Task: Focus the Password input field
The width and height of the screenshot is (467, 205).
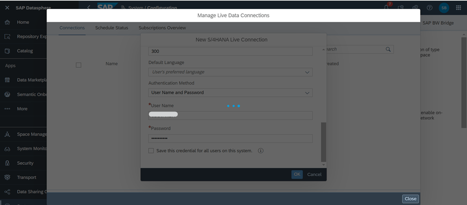Action: click(230, 139)
